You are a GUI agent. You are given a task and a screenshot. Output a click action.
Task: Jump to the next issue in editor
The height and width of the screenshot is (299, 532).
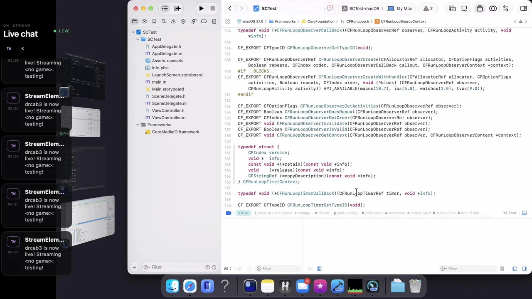point(526,21)
